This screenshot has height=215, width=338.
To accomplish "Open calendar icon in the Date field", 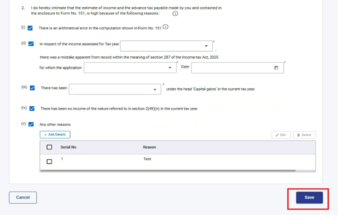I will [x=276, y=68].
